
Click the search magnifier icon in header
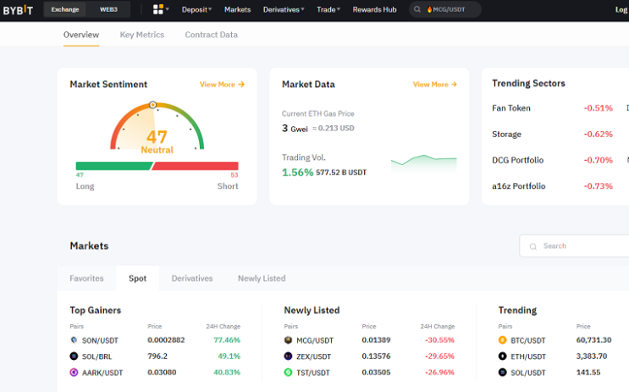pos(417,9)
